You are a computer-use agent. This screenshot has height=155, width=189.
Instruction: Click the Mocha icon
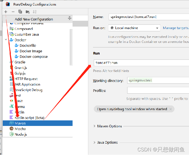point(12,128)
